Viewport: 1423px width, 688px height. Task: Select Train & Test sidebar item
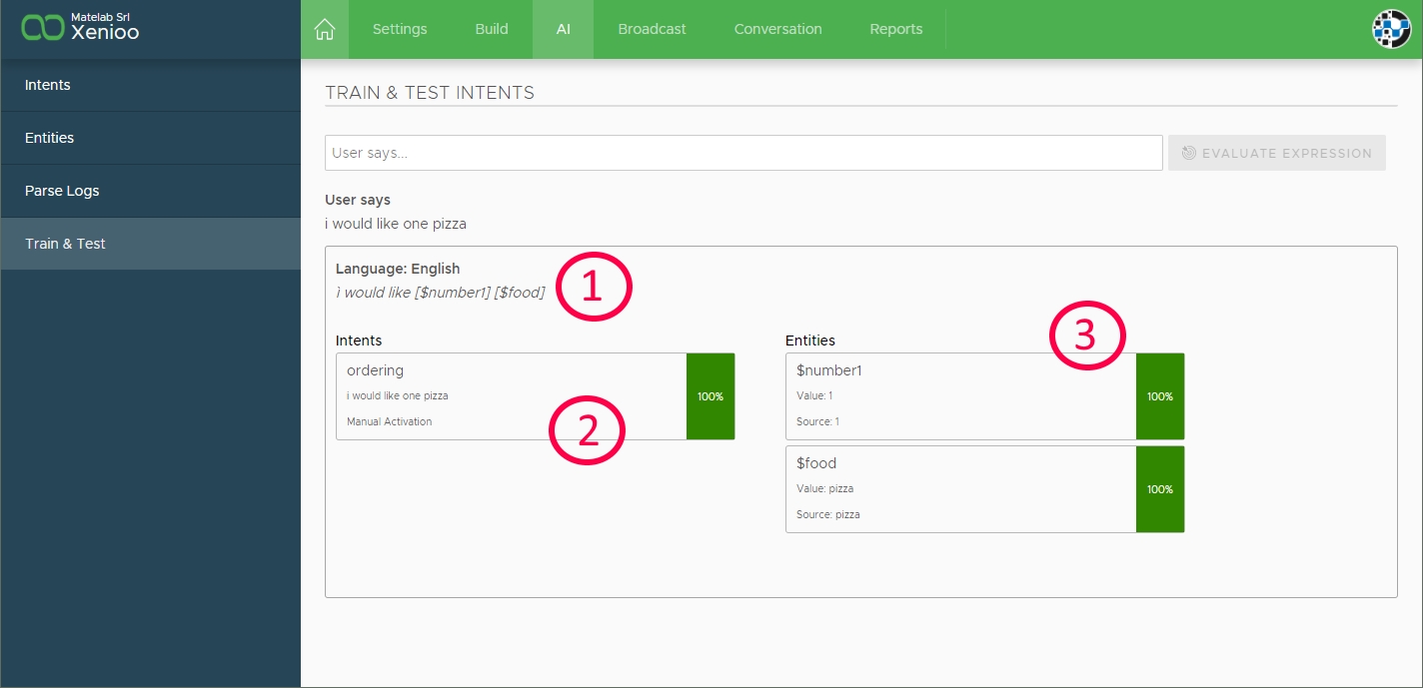(65, 244)
